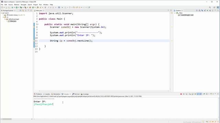Click the New Java Class icon
The width and height of the screenshot is (220, 123).
(x=33, y=8)
